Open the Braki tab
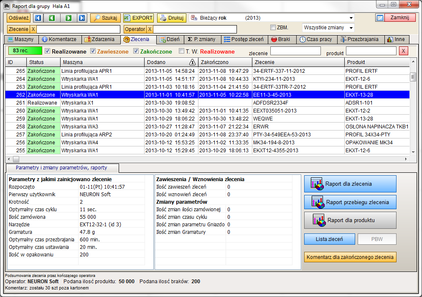 click(281, 39)
